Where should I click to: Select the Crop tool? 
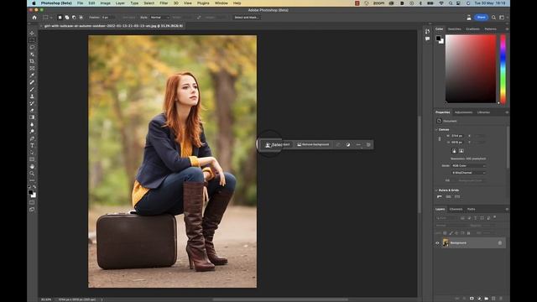32,61
